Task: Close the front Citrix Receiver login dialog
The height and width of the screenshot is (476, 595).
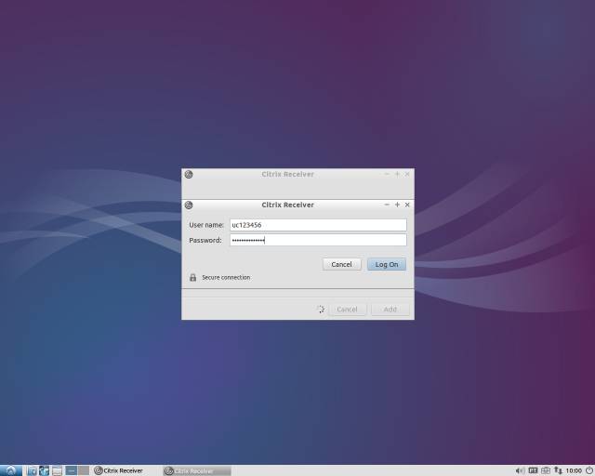Action: 407,205
